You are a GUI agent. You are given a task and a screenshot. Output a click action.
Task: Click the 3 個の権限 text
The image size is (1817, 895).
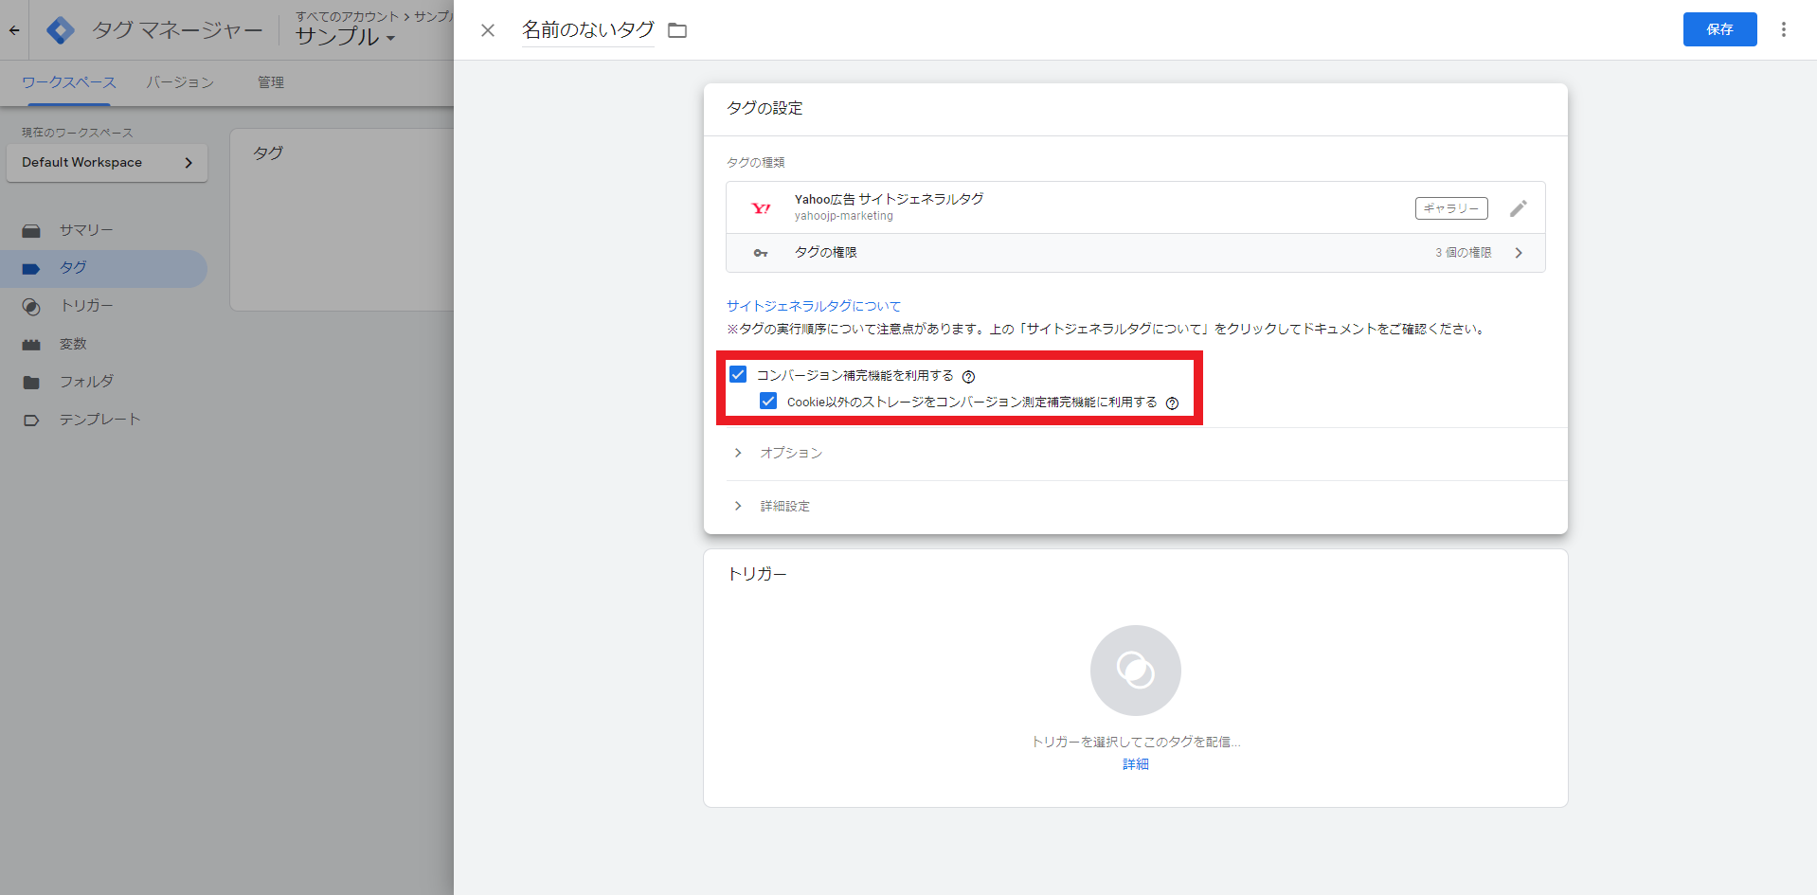tap(1463, 253)
